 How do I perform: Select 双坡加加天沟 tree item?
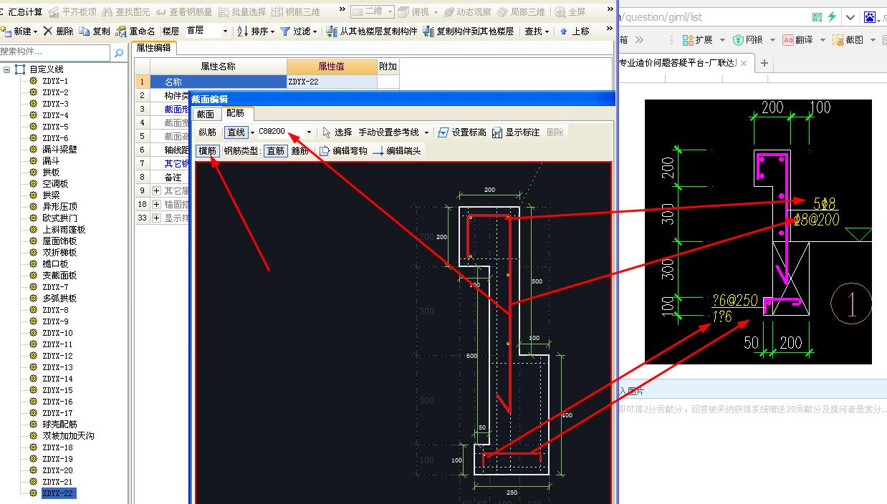tap(68, 436)
